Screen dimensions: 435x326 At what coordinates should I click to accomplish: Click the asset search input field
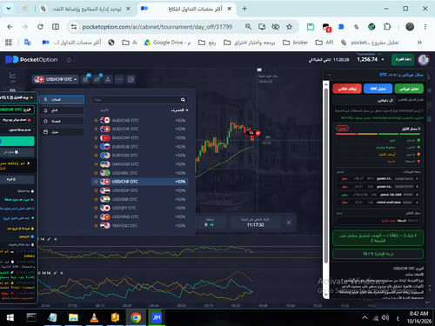(139, 100)
